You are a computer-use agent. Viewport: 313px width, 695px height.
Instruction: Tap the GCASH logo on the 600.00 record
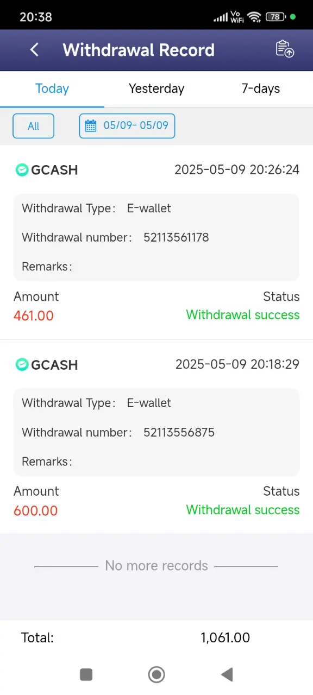click(x=21, y=364)
